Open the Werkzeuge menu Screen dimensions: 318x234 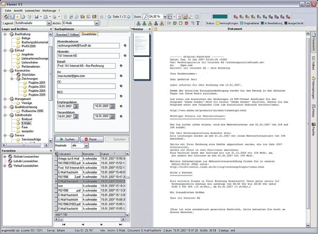click(49, 11)
